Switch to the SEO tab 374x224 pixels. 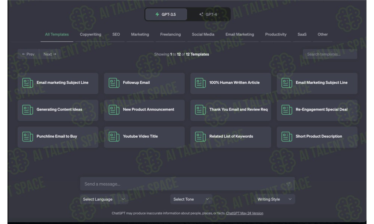(116, 34)
